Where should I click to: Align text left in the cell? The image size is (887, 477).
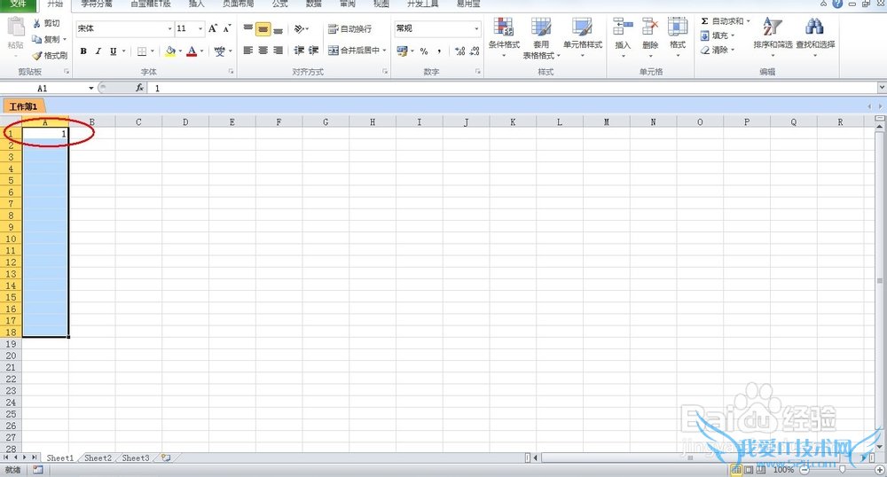pyautogui.click(x=247, y=51)
